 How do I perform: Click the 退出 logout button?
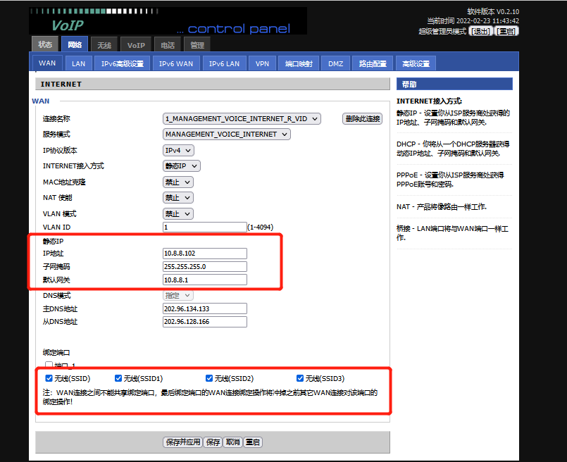pyautogui.click(x=481, y=31)
